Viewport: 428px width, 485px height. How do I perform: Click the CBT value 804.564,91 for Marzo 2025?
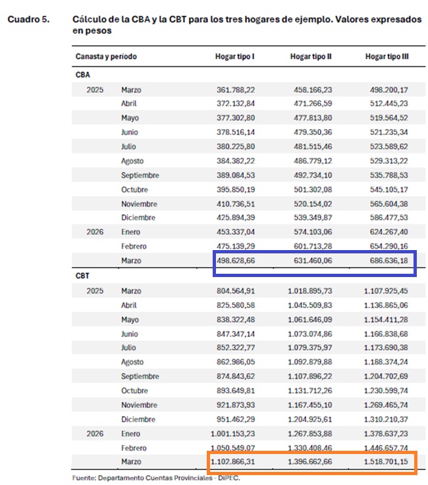235,291
